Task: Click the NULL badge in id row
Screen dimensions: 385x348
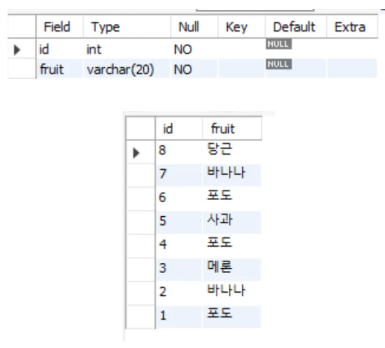Action: 278,44
